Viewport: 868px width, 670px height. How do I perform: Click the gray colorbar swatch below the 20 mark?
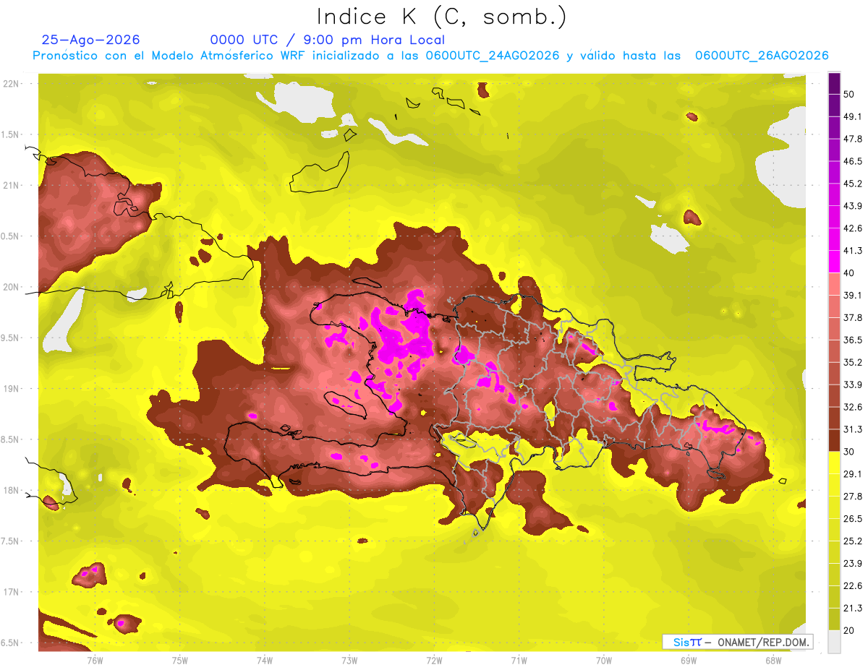tap(834, 642)
